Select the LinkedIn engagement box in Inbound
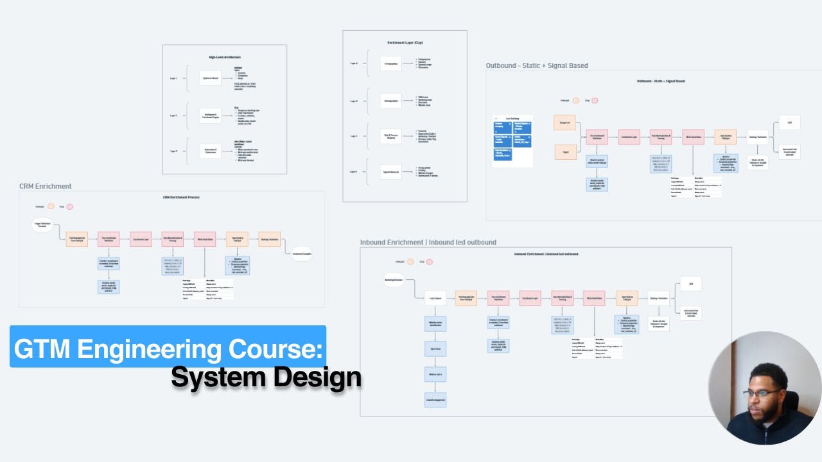Image resolution: width=822 pixels, height=462 pixels. coord(435,400)
